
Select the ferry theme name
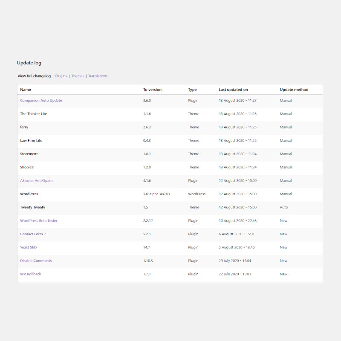[x=24, y=127]
